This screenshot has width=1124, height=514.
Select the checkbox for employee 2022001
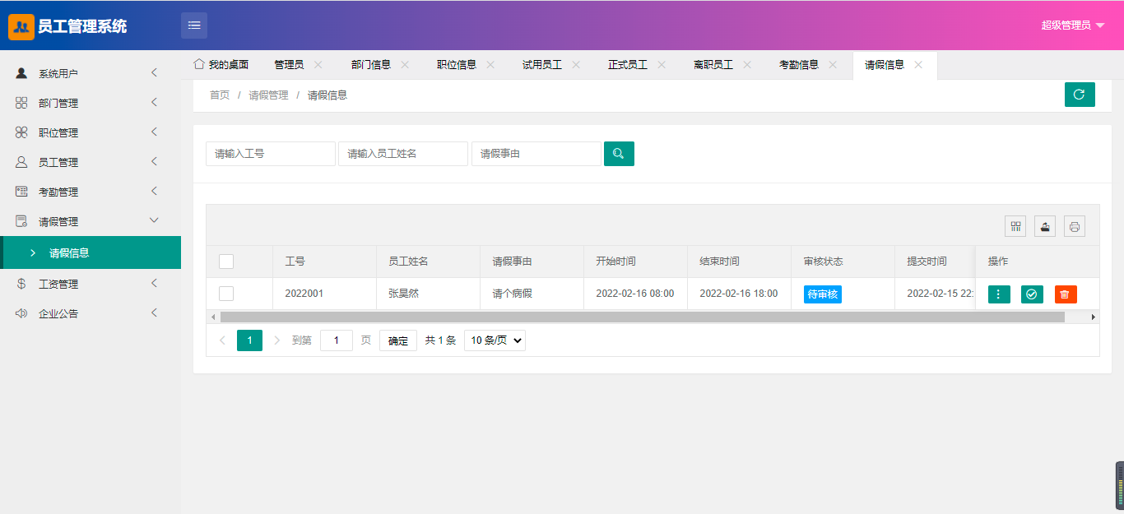[x=226, y=294]
